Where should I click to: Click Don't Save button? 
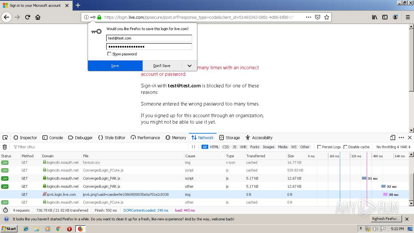click(x=162, y=66)
